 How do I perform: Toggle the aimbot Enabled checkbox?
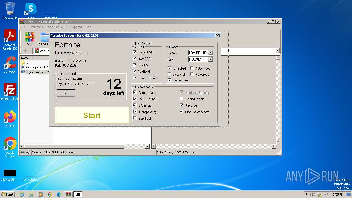click(170, 68)
